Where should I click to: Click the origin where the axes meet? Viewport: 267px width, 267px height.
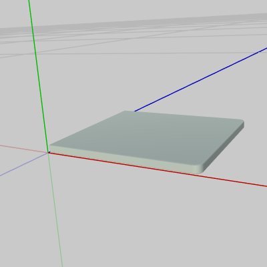(48, 153)
